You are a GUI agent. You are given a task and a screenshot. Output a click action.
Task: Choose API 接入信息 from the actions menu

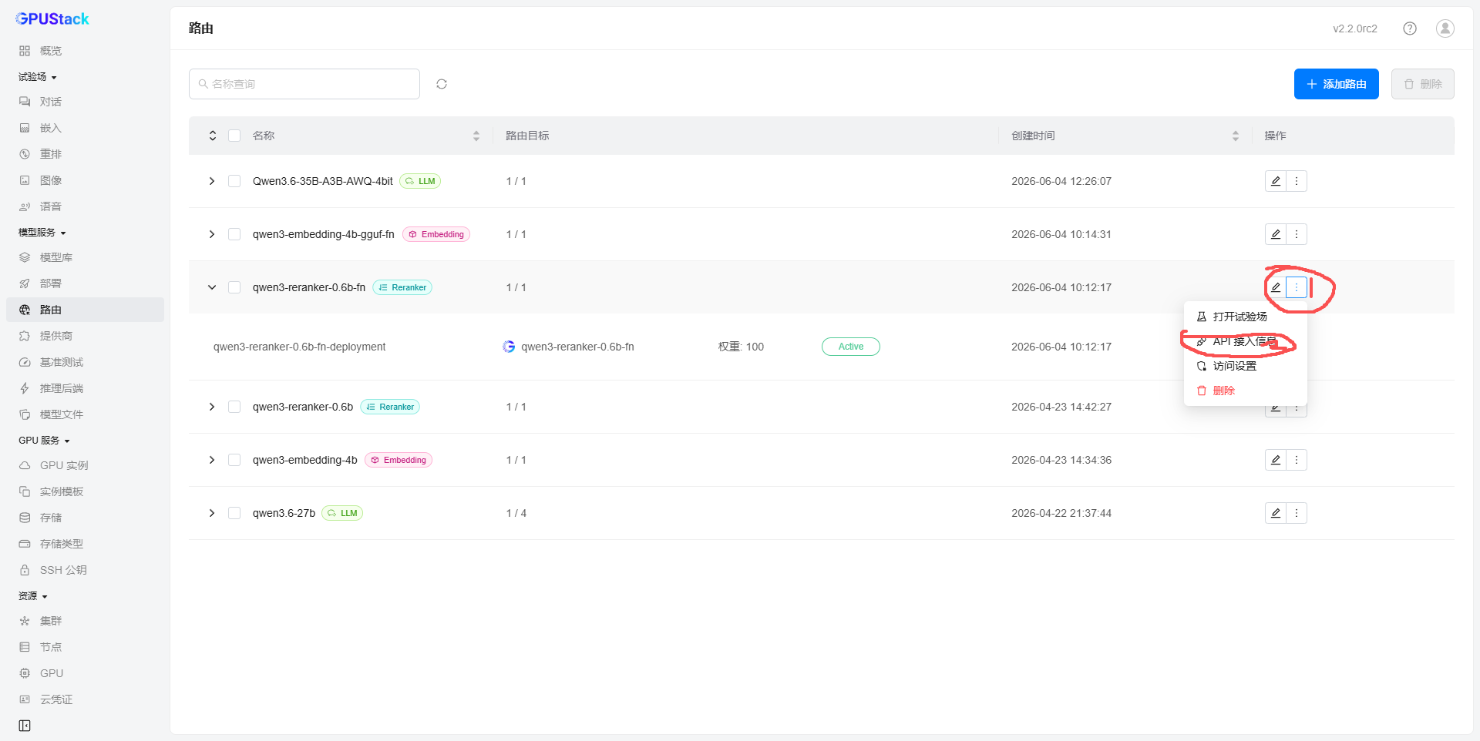click(x=1246, y=341)
